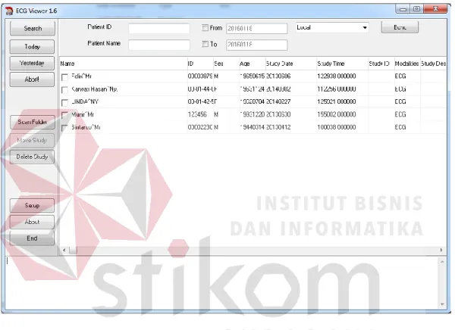This screenshot has width=455, height=330.
Task: Click the Search button
Action: (x=33, y=29)
